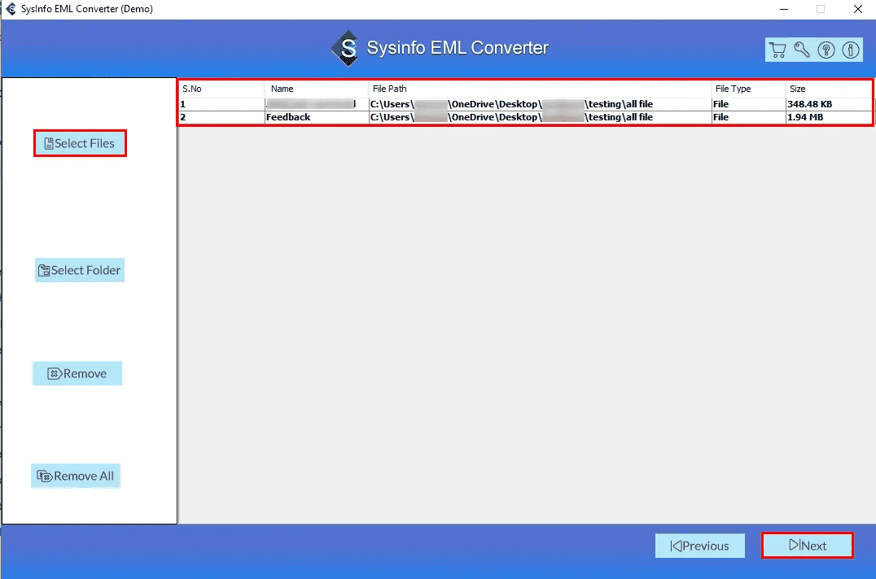Click the Name column header
This screenshot has height=579, width=876.
pyautogui.click(x=317, y=89)
